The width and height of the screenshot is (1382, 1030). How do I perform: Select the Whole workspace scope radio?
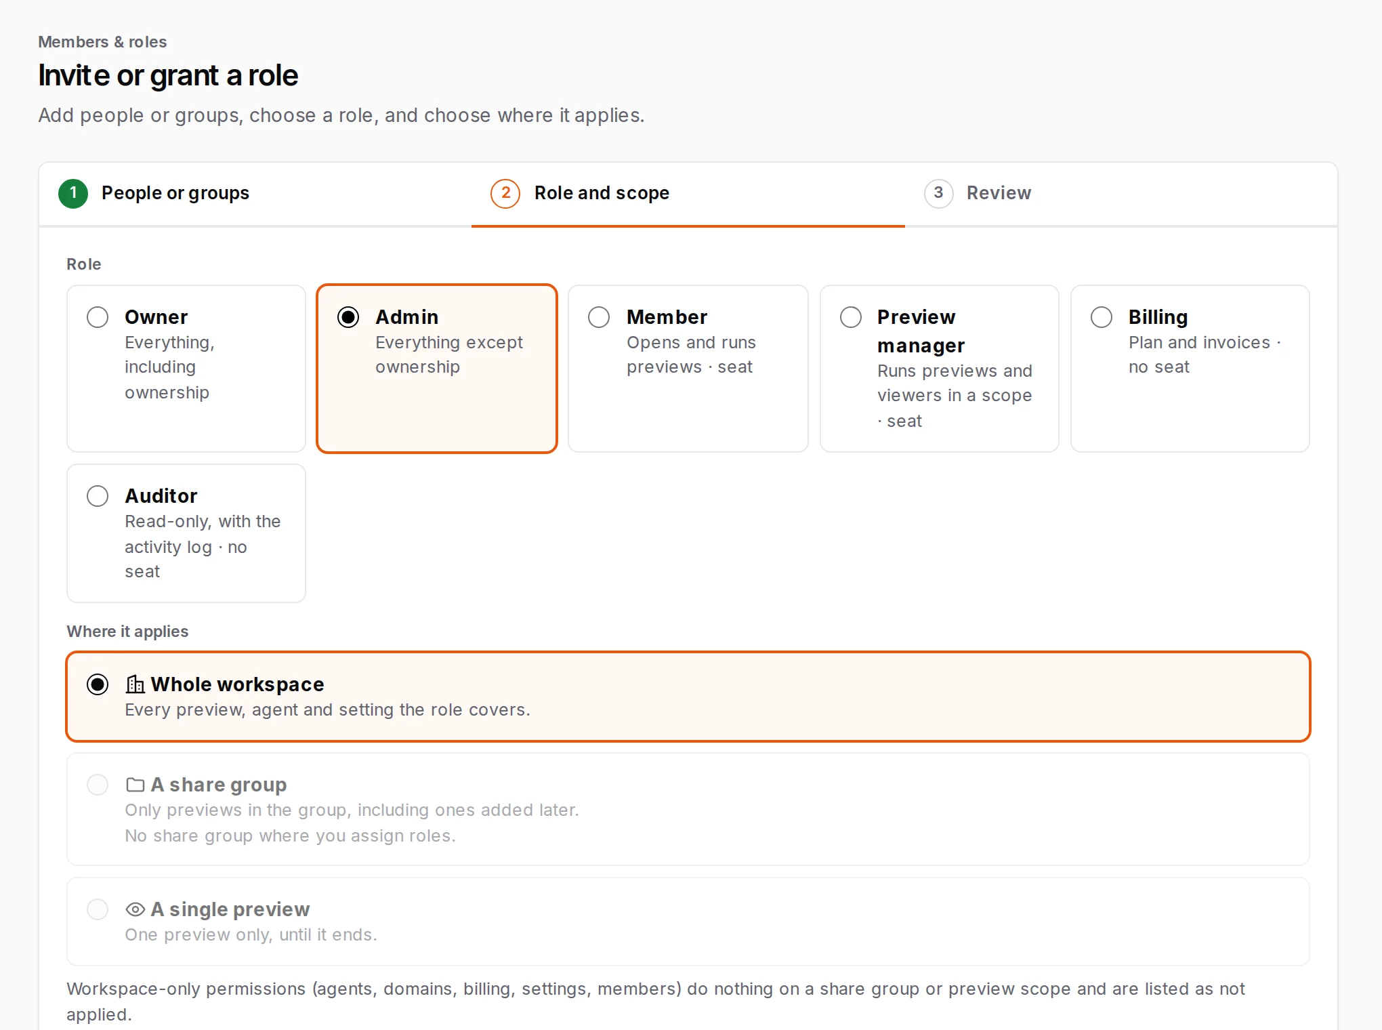(x=98, y=684)
